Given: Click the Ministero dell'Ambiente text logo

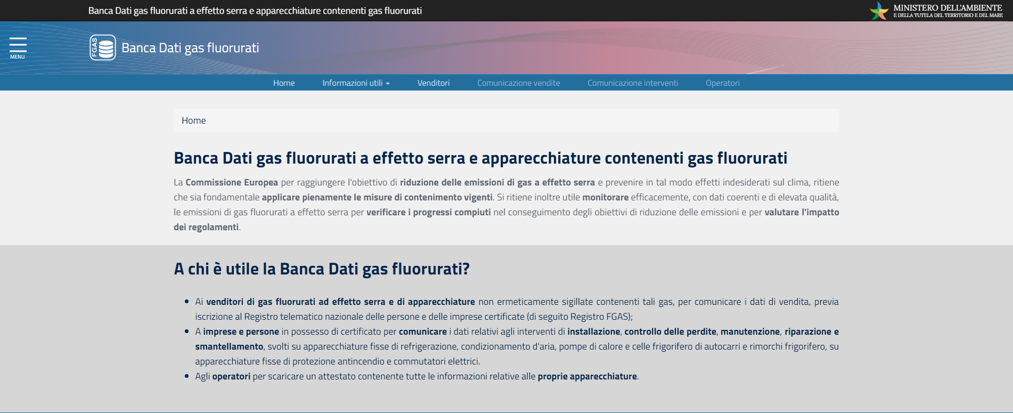Looking at the screenshot, I should [947, 11].
